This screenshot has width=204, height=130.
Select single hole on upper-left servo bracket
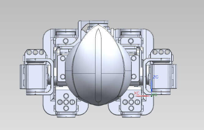click(66, 41)
